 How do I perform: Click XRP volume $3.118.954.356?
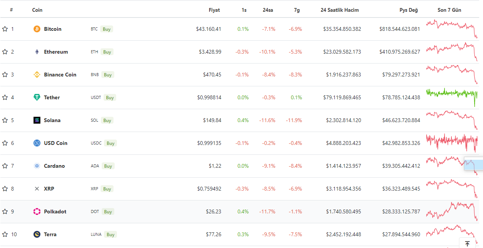344,189
